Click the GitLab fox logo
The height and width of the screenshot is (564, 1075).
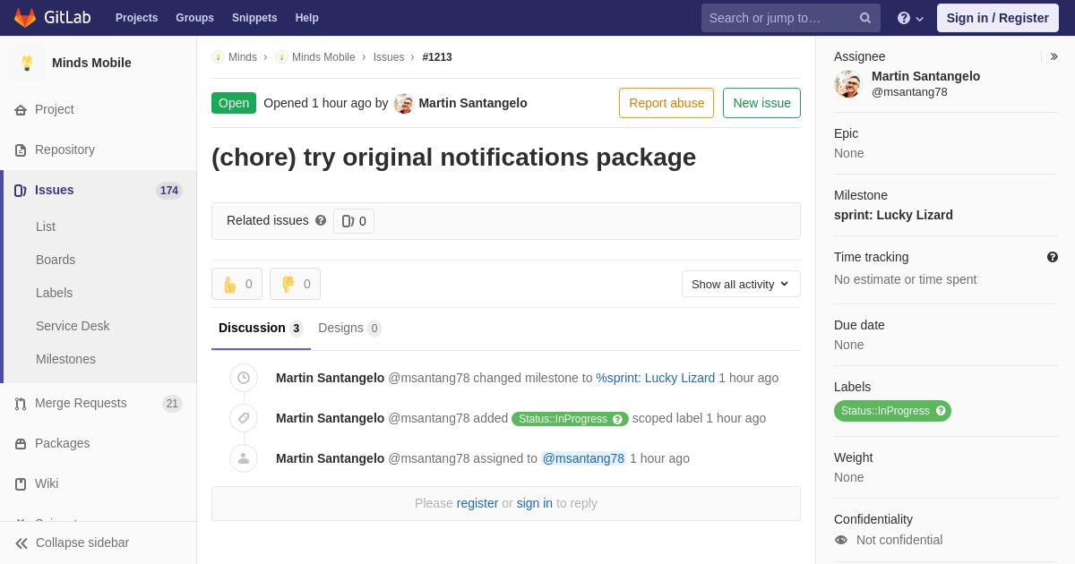[x=25, y=18]
